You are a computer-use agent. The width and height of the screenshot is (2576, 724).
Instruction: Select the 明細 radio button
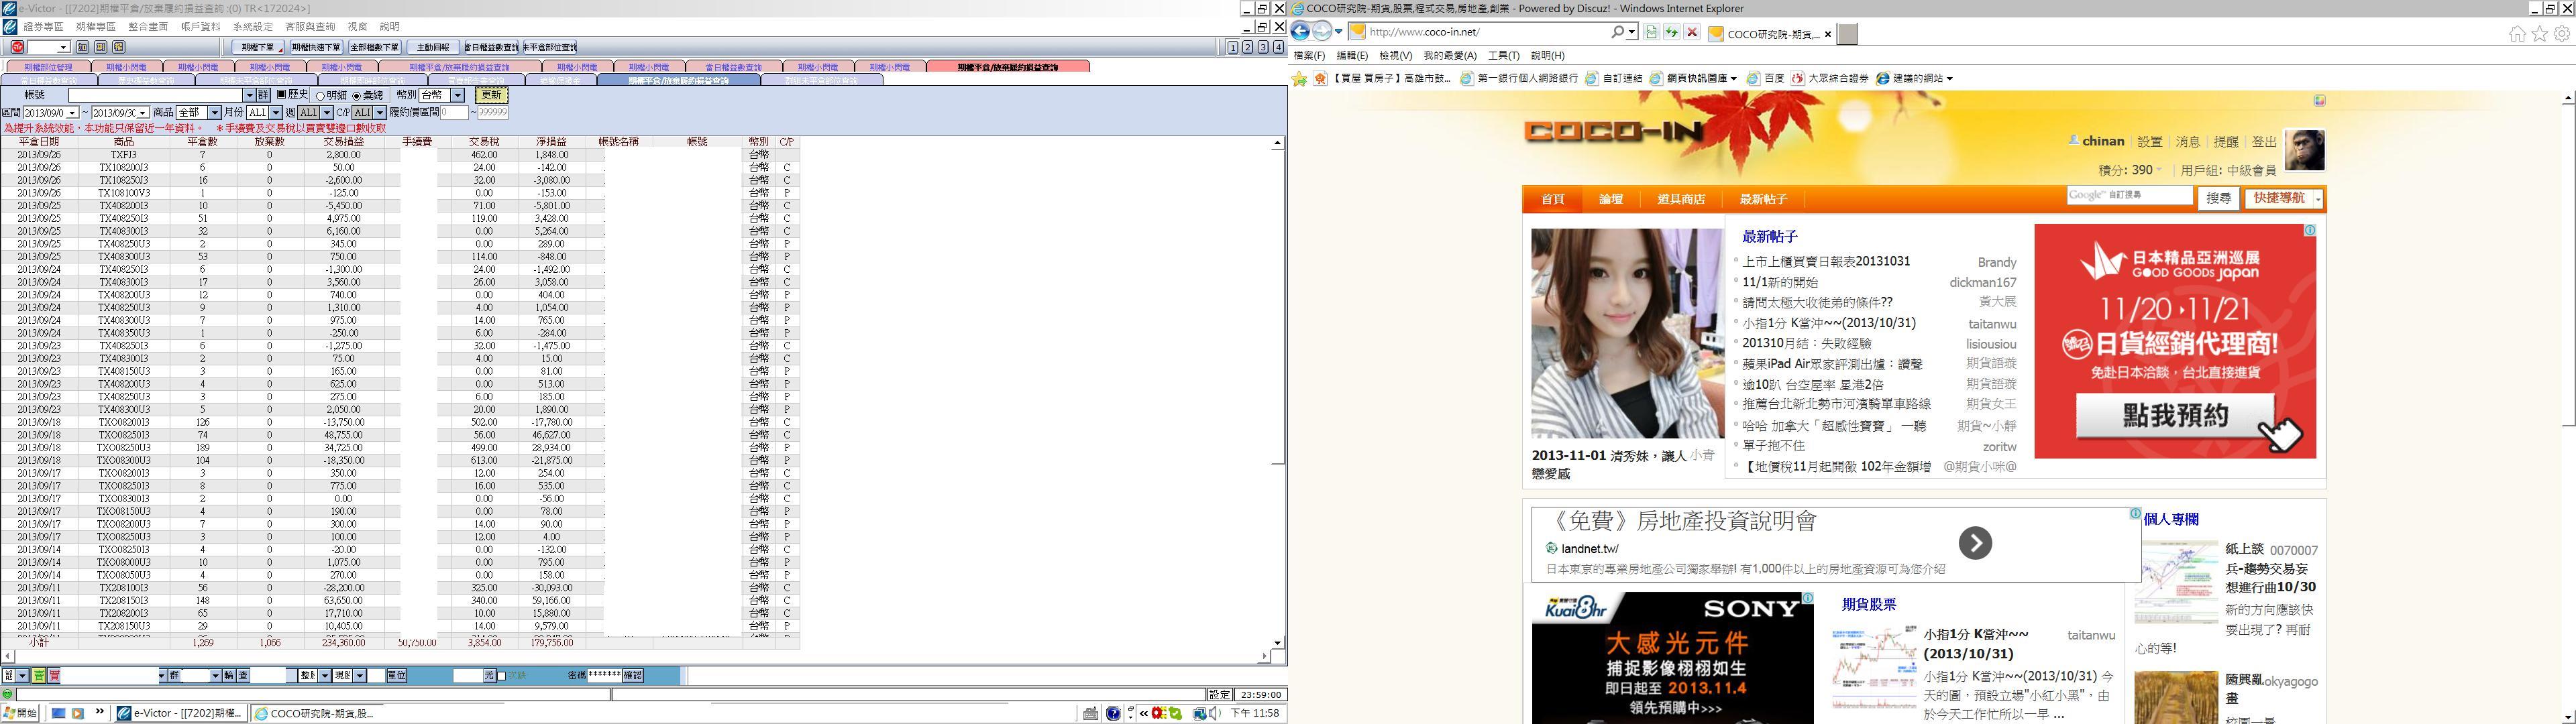click(x=320, y=96)
